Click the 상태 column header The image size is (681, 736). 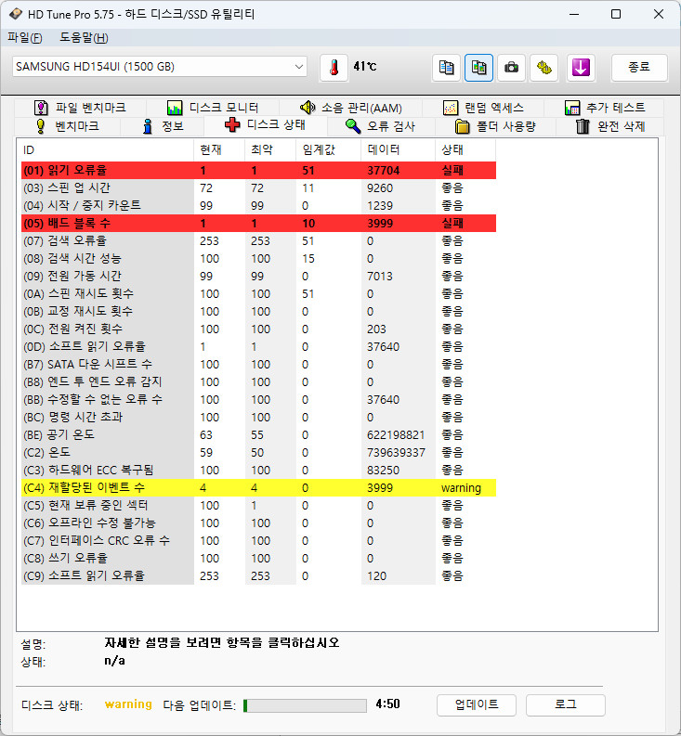tap(465, 150)
